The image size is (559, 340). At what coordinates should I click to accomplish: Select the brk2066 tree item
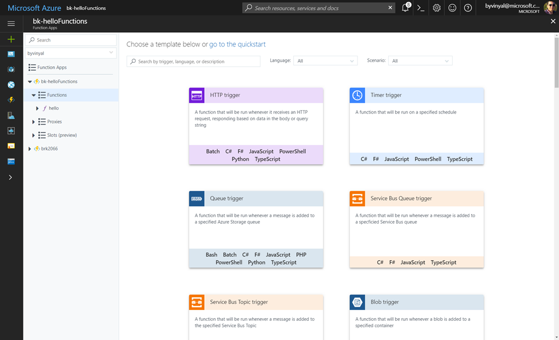click(x=49, y=149)
